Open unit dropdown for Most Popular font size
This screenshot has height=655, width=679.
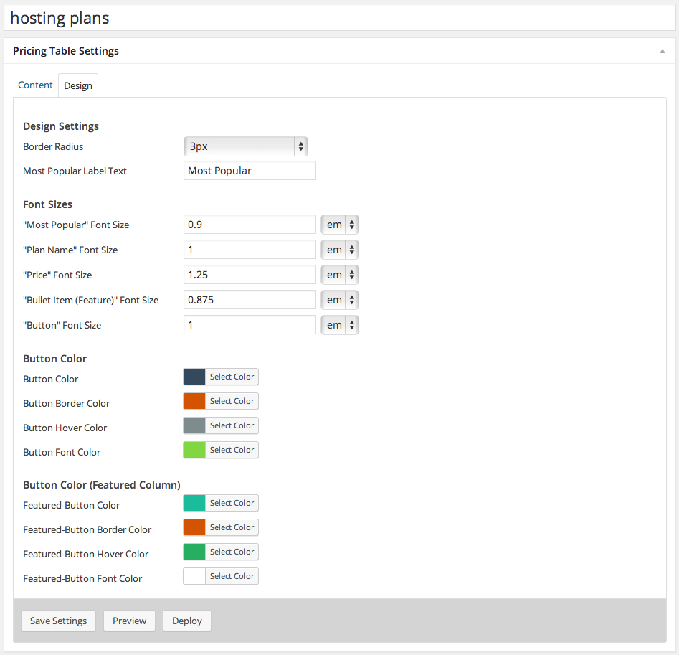[x=340, y=225]
